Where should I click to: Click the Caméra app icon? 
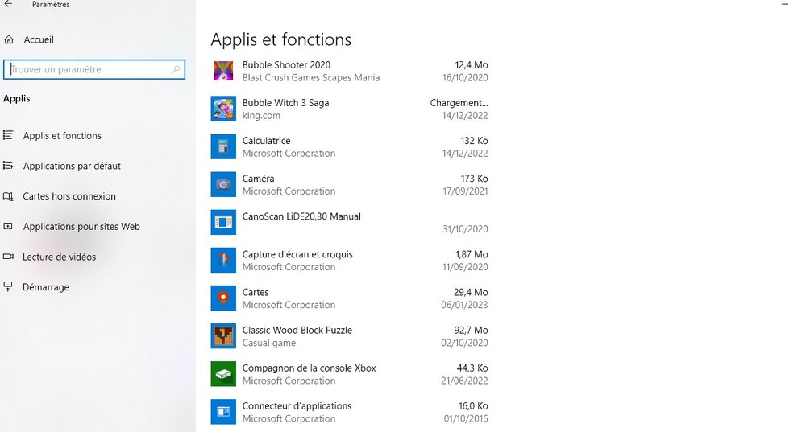click(x=223, y=184)
